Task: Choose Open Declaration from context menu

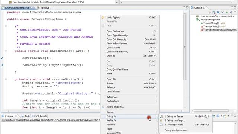Action: tap(130, 31)
